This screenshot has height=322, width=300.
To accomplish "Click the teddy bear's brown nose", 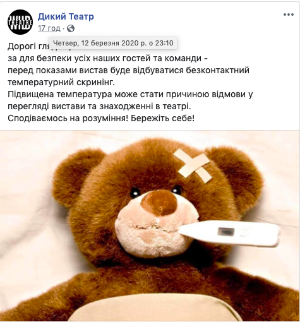I will pos(159,203).
